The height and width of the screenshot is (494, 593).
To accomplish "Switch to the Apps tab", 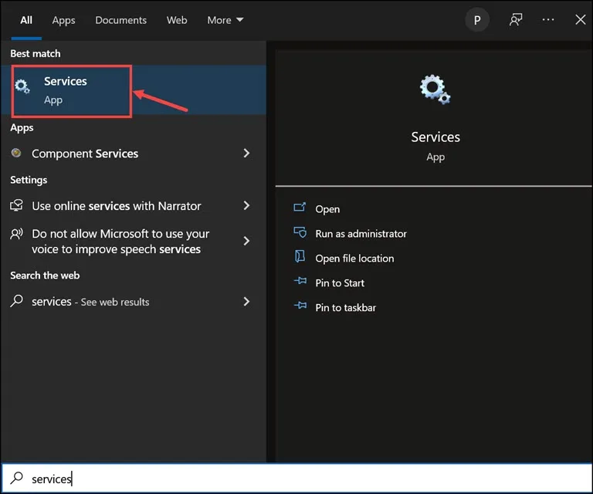I will pos(63,20).
